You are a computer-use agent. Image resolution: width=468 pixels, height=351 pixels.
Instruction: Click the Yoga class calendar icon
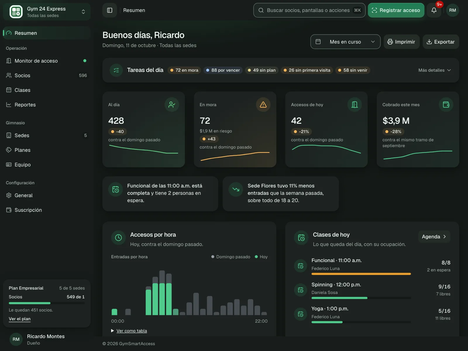pos(300,314)
